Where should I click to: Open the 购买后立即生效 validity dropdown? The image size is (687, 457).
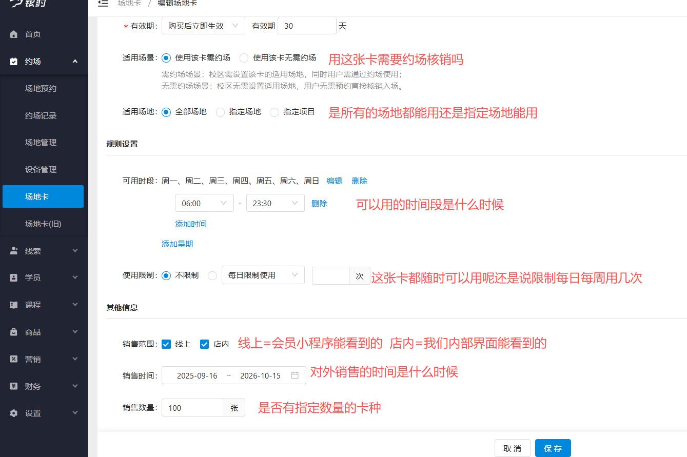[203, 25]
